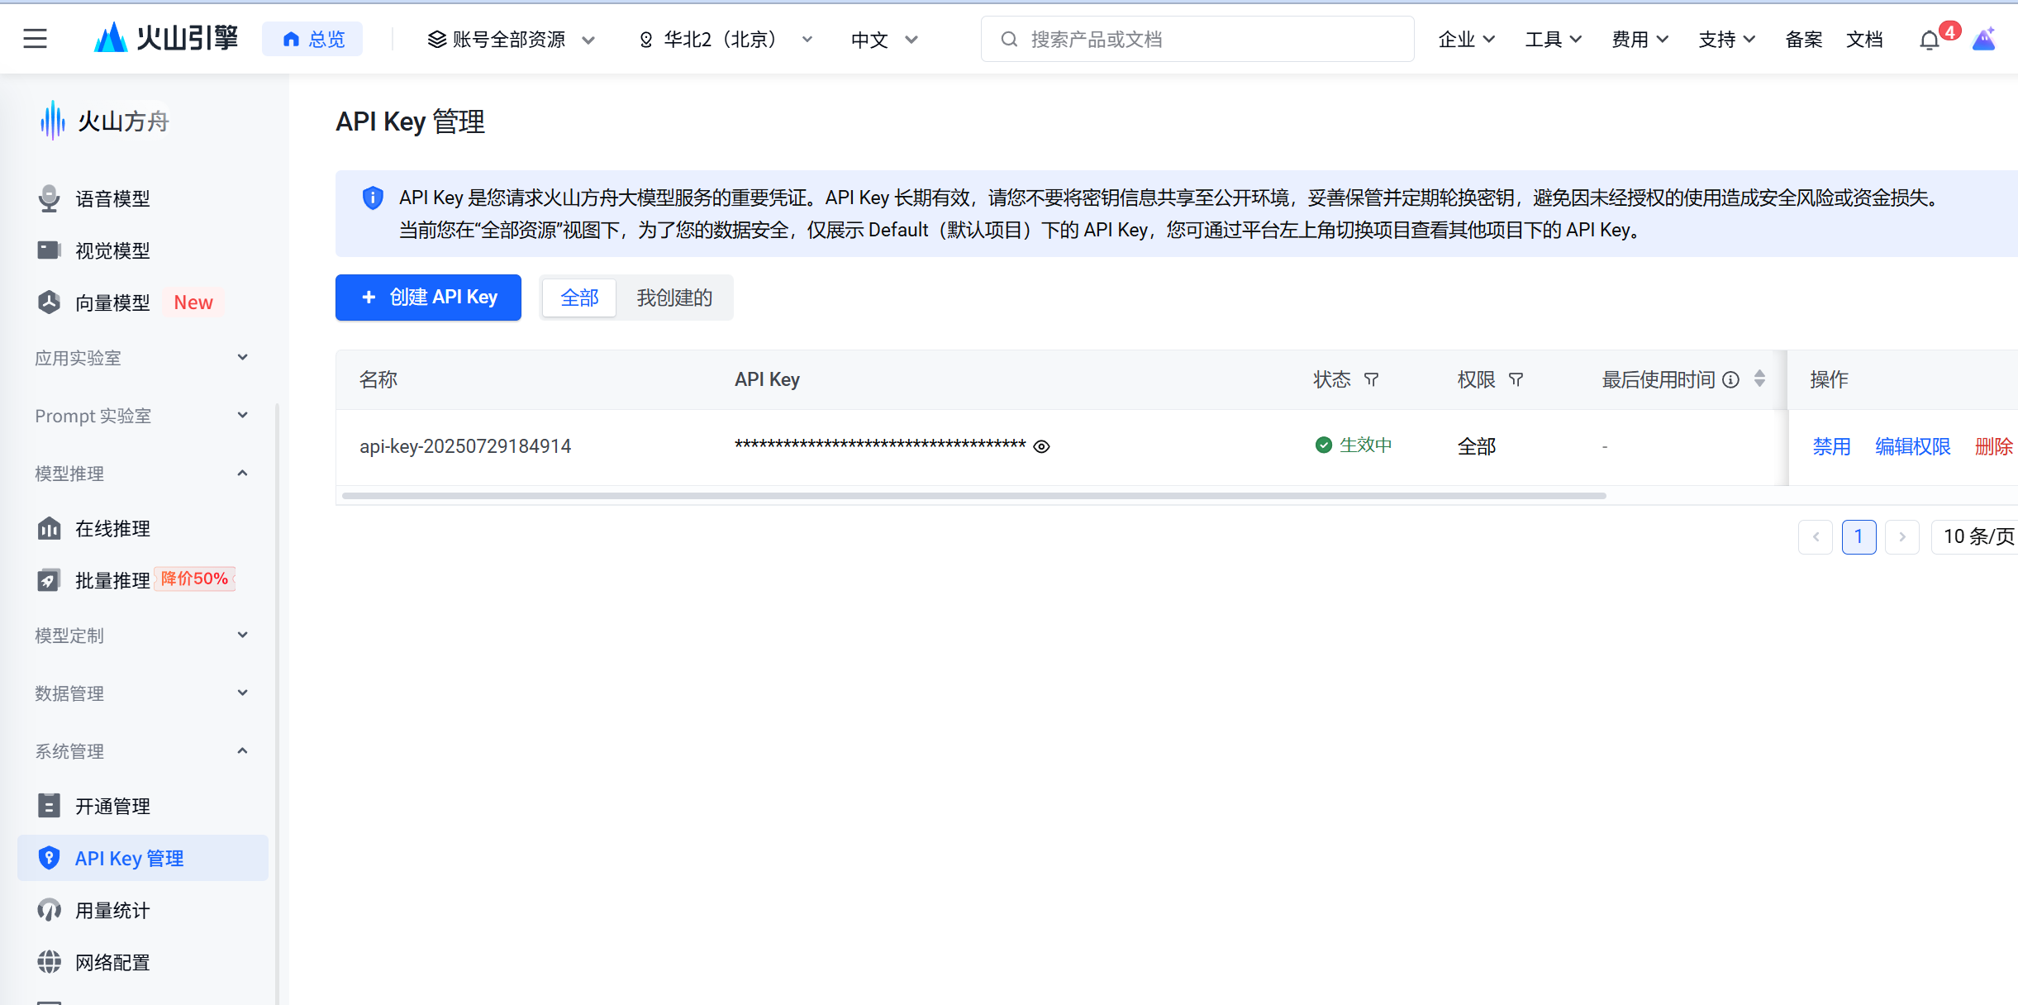Click the 语音模型 microphone icon

coord(49,198)
